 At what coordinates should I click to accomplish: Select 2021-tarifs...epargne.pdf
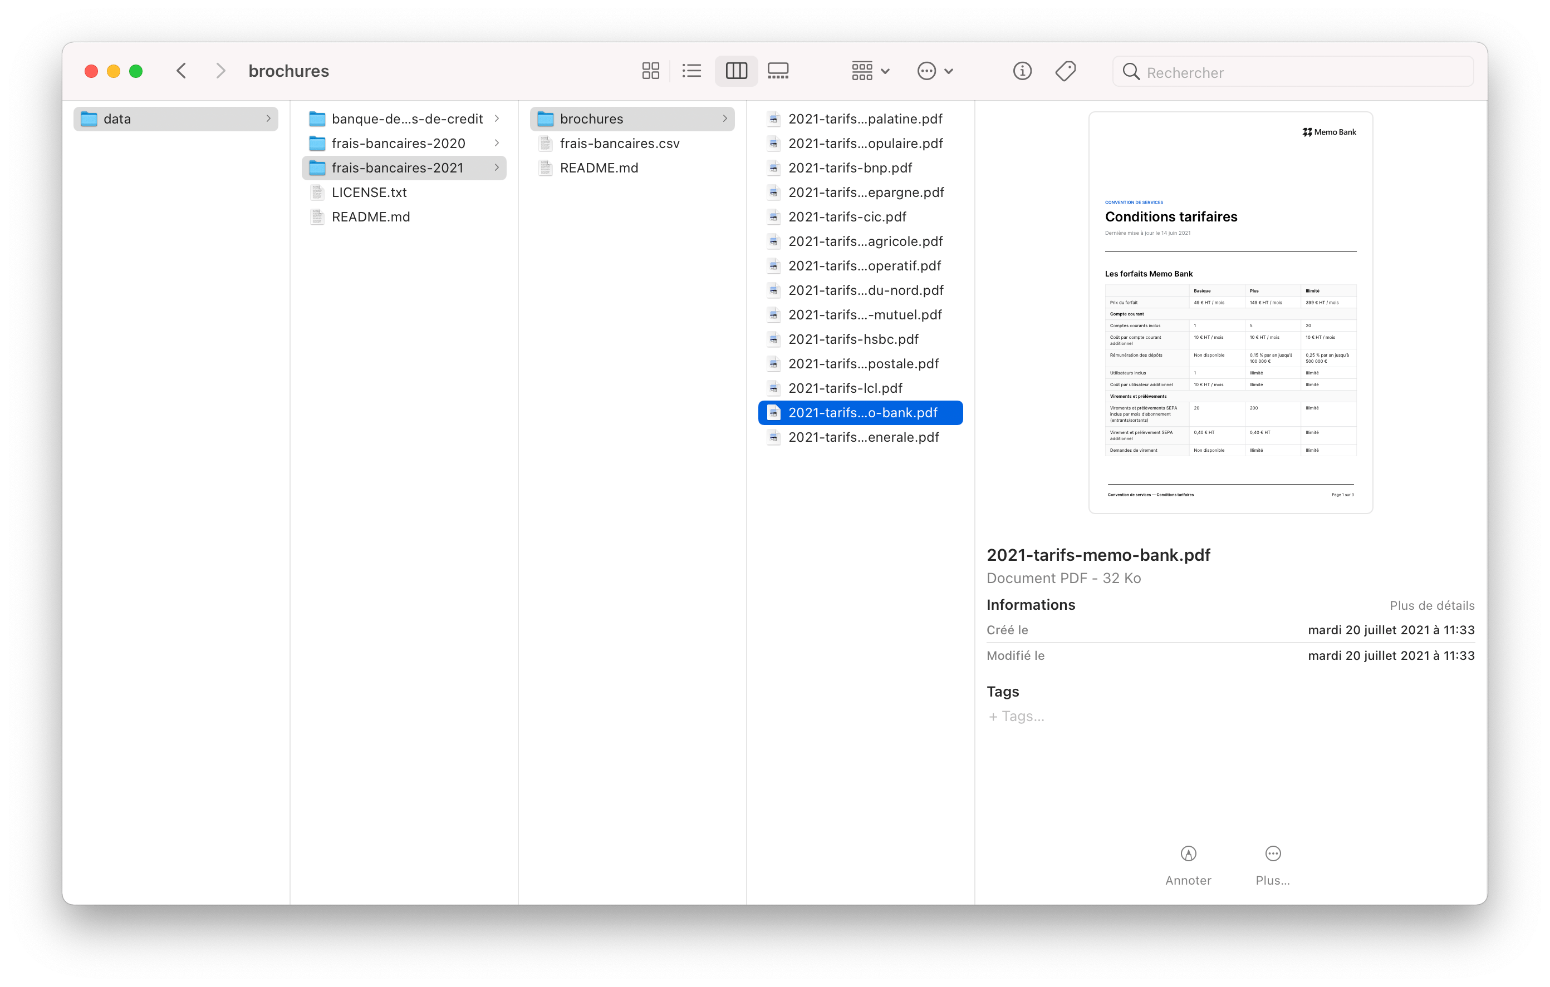click(860, 193)
